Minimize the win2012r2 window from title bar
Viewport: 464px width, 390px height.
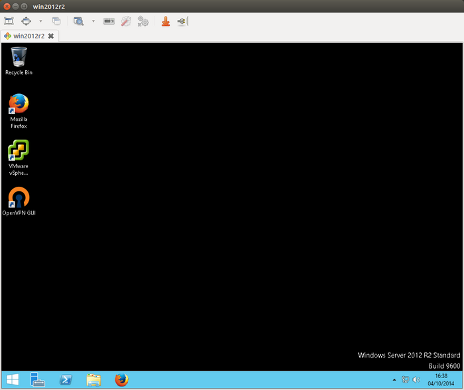16,6
